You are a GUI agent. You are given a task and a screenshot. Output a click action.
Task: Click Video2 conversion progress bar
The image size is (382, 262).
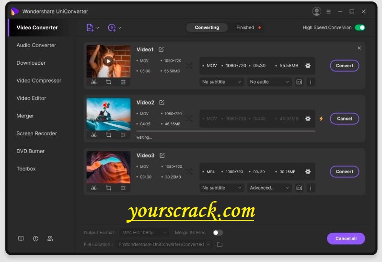pos(226,131)
